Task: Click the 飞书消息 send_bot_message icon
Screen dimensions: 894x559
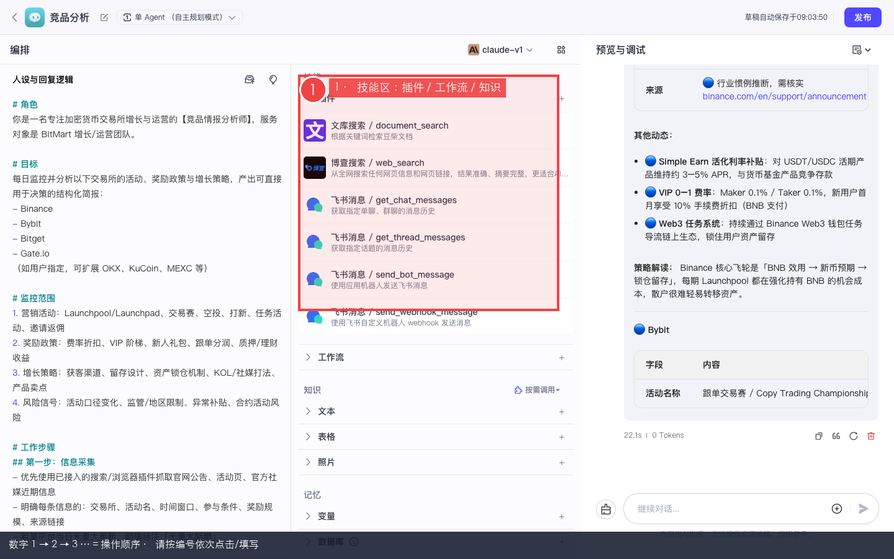Action: pyautogui.click(x=315, y=279)
